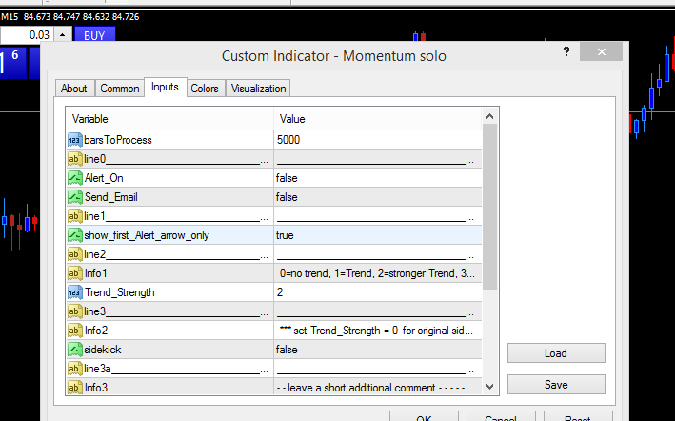The image size is (675, 421).
Task: Click the inputs list scroll down arrow
Action: (489, 387)
